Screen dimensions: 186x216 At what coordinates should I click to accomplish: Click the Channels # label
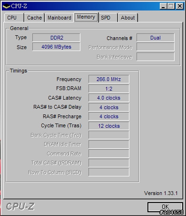click(x=119, y=38)
